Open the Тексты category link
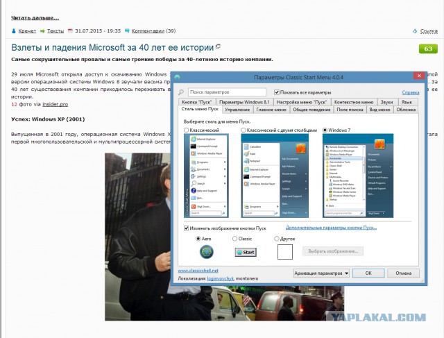Screen dimensions: 444x338 pyautogui.click(x=55, y=31)
